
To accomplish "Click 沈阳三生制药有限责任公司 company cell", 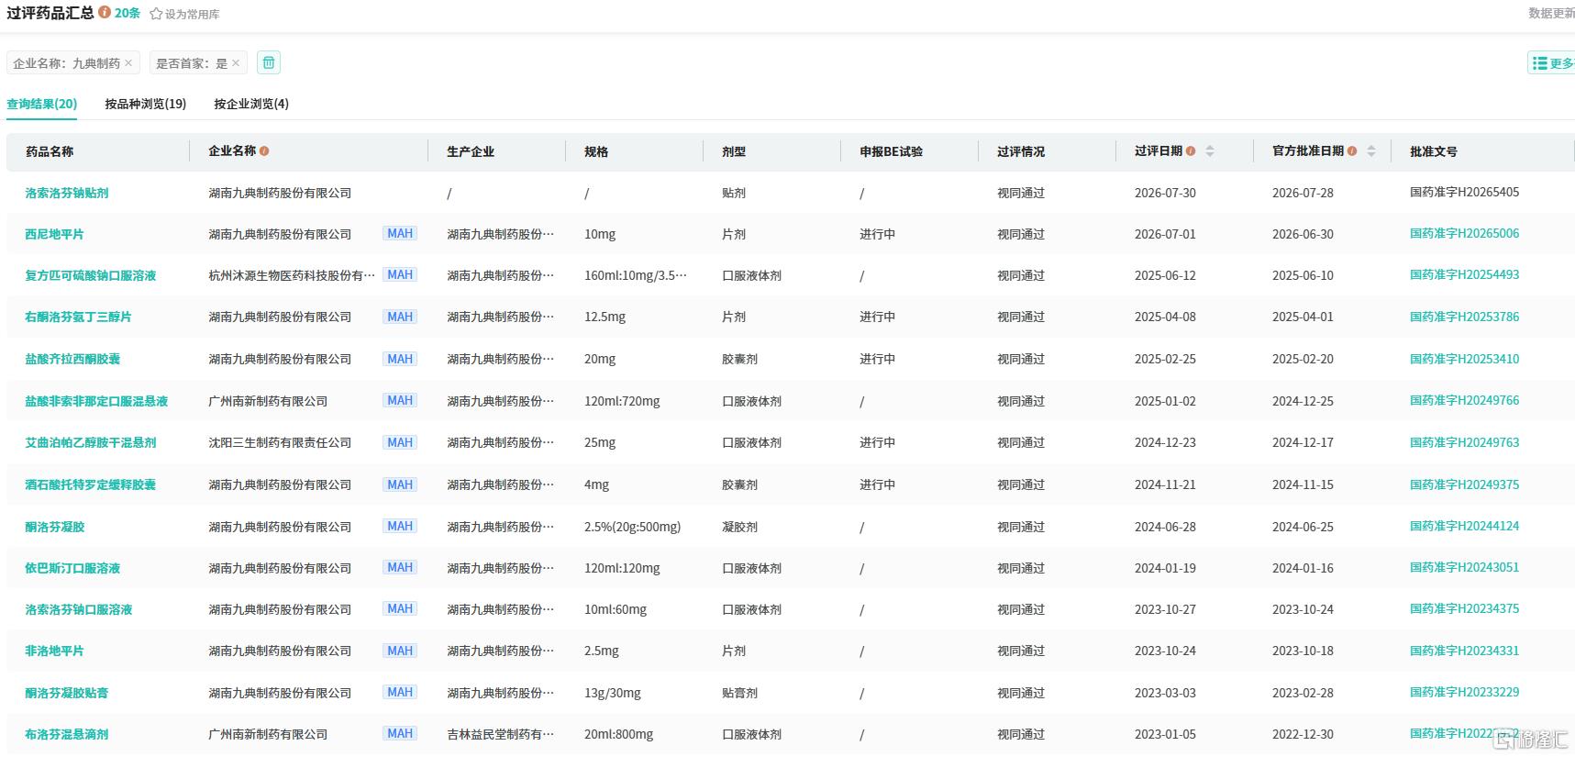I will point(280,442).
